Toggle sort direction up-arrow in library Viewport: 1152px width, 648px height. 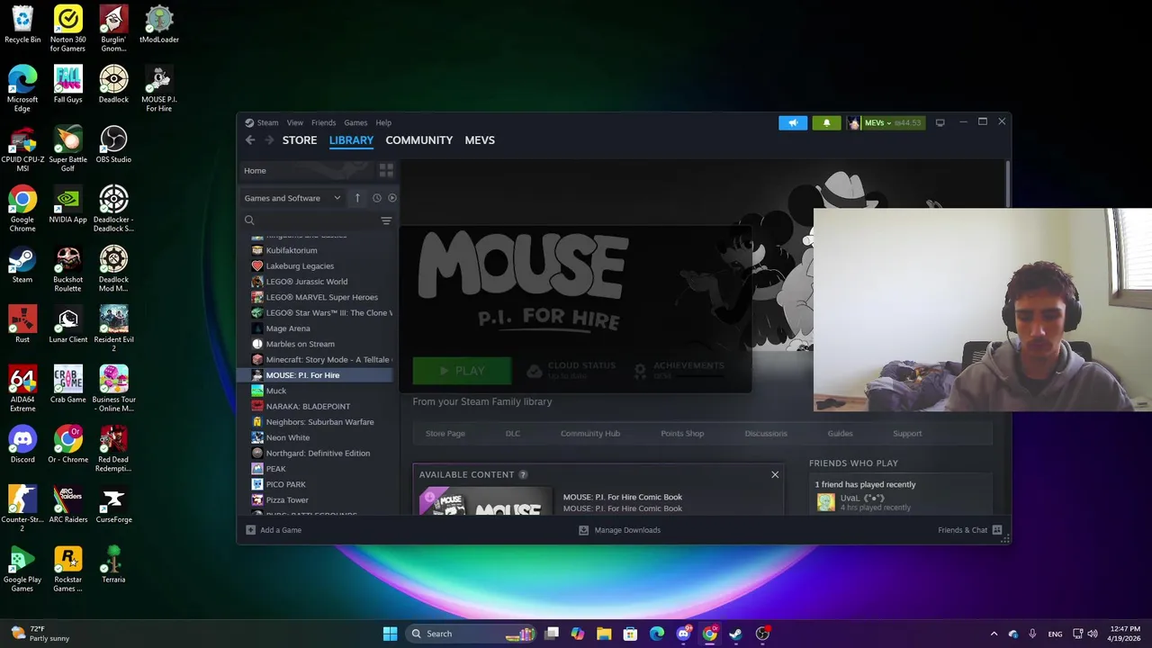pyautogui.click(x=357, y=198)
